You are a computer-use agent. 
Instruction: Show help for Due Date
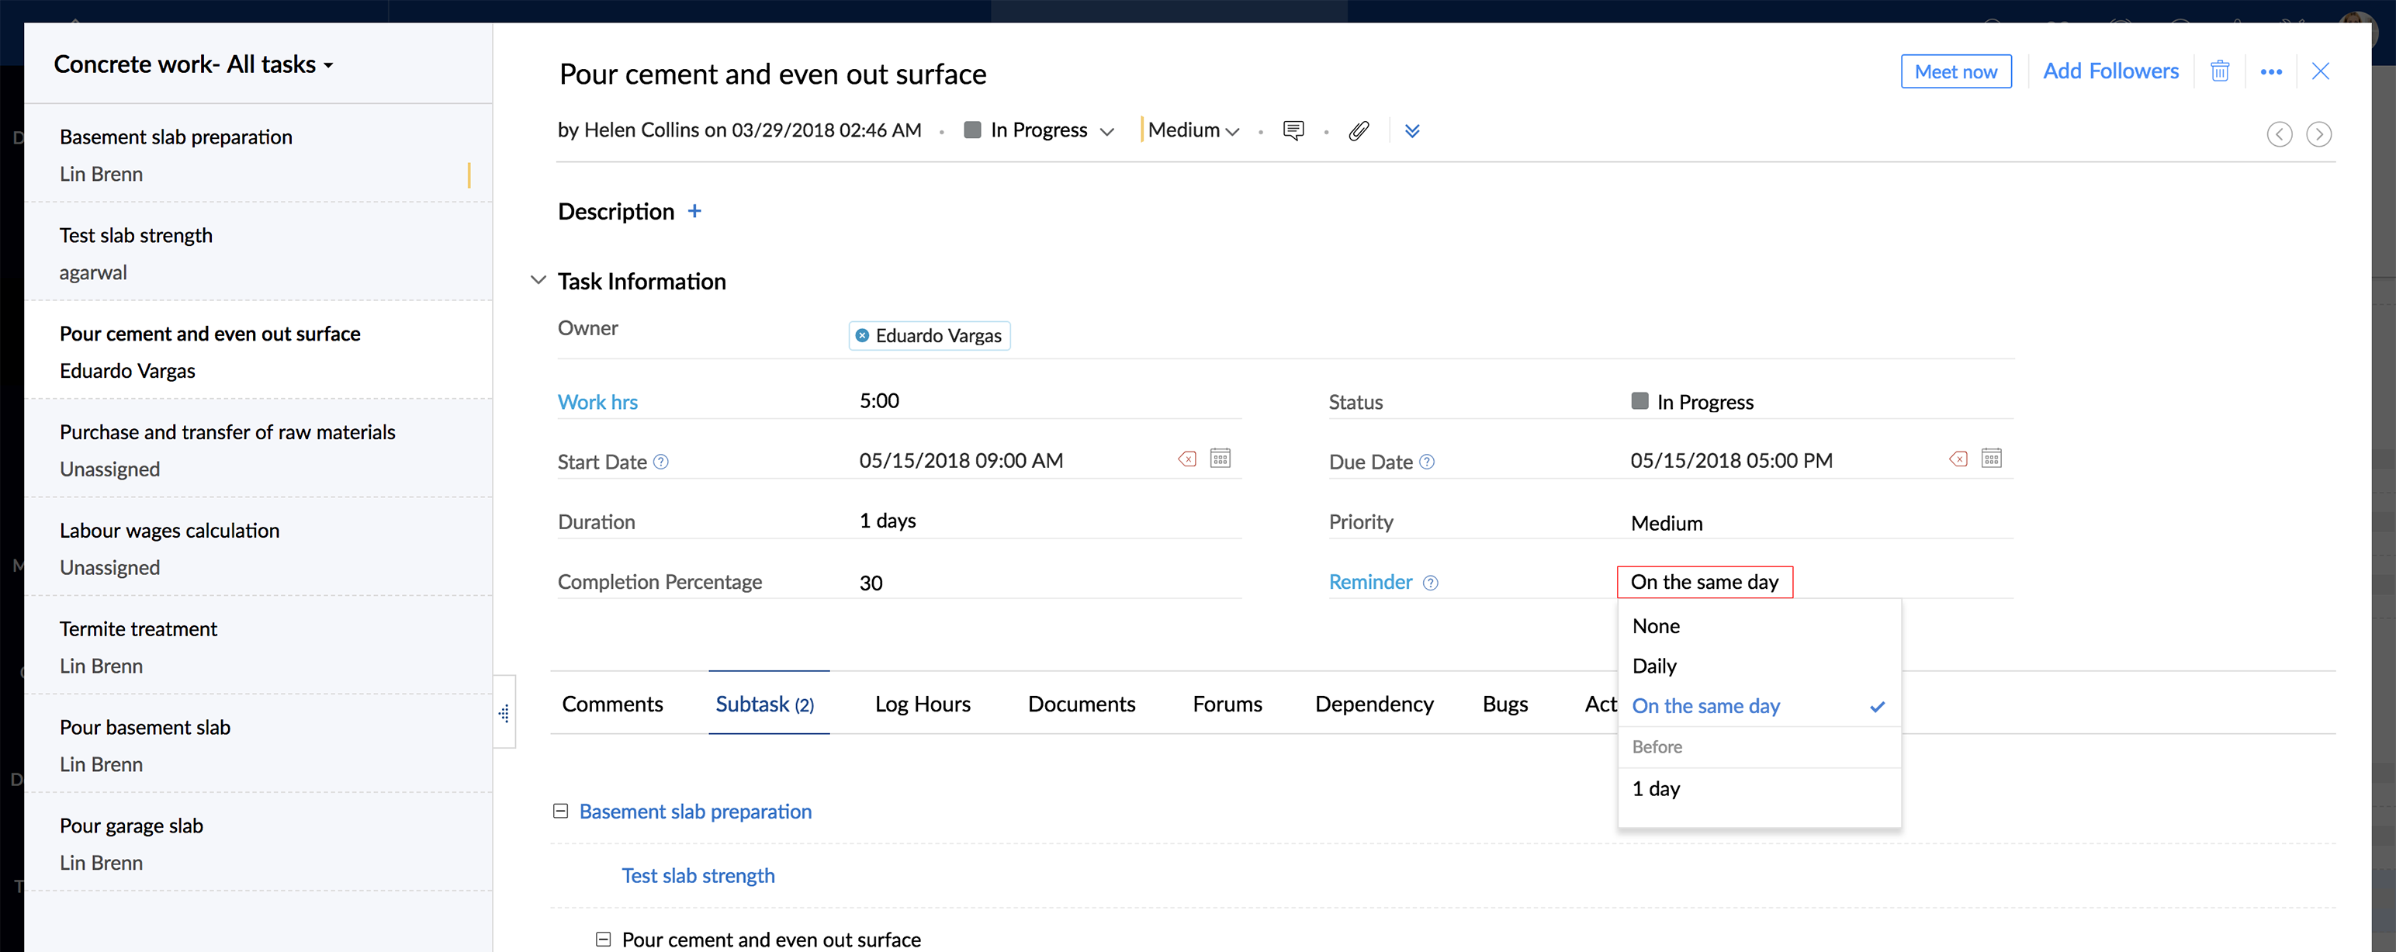pyautogui.click(x=1427, y=462)
